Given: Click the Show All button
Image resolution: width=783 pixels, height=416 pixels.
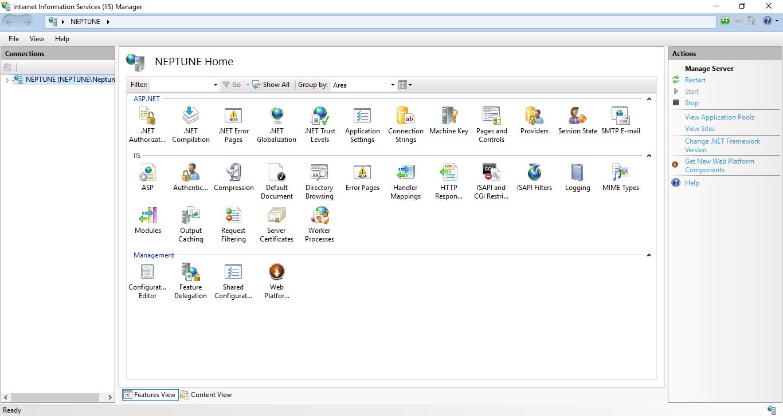Looking at the screenshot, I should click(271, 85).
